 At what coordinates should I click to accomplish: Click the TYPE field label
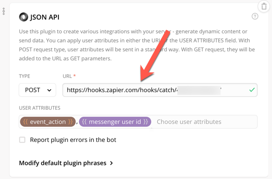24,76
